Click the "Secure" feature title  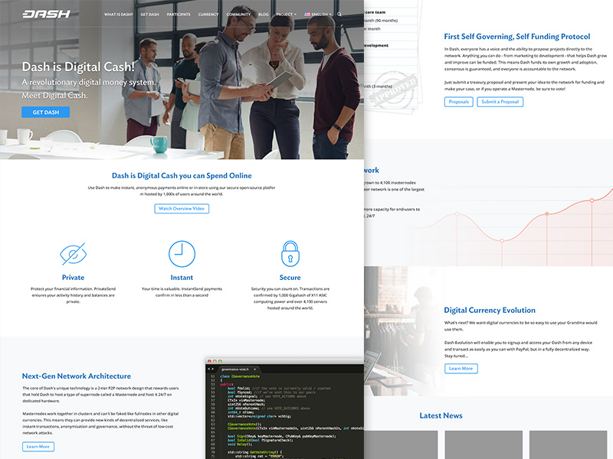(x=290, y=278)
